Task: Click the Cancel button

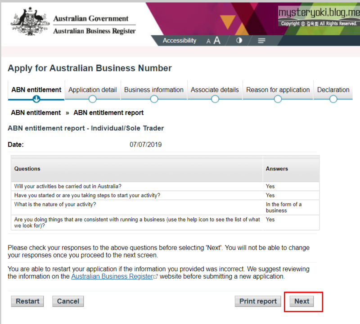Action: [x=68, y=301]
